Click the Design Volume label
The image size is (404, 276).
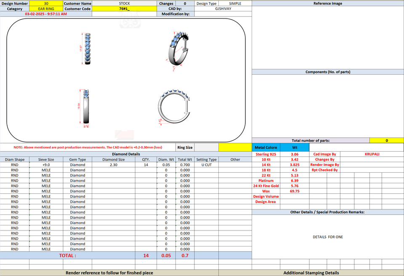click(x=266, y=196)
